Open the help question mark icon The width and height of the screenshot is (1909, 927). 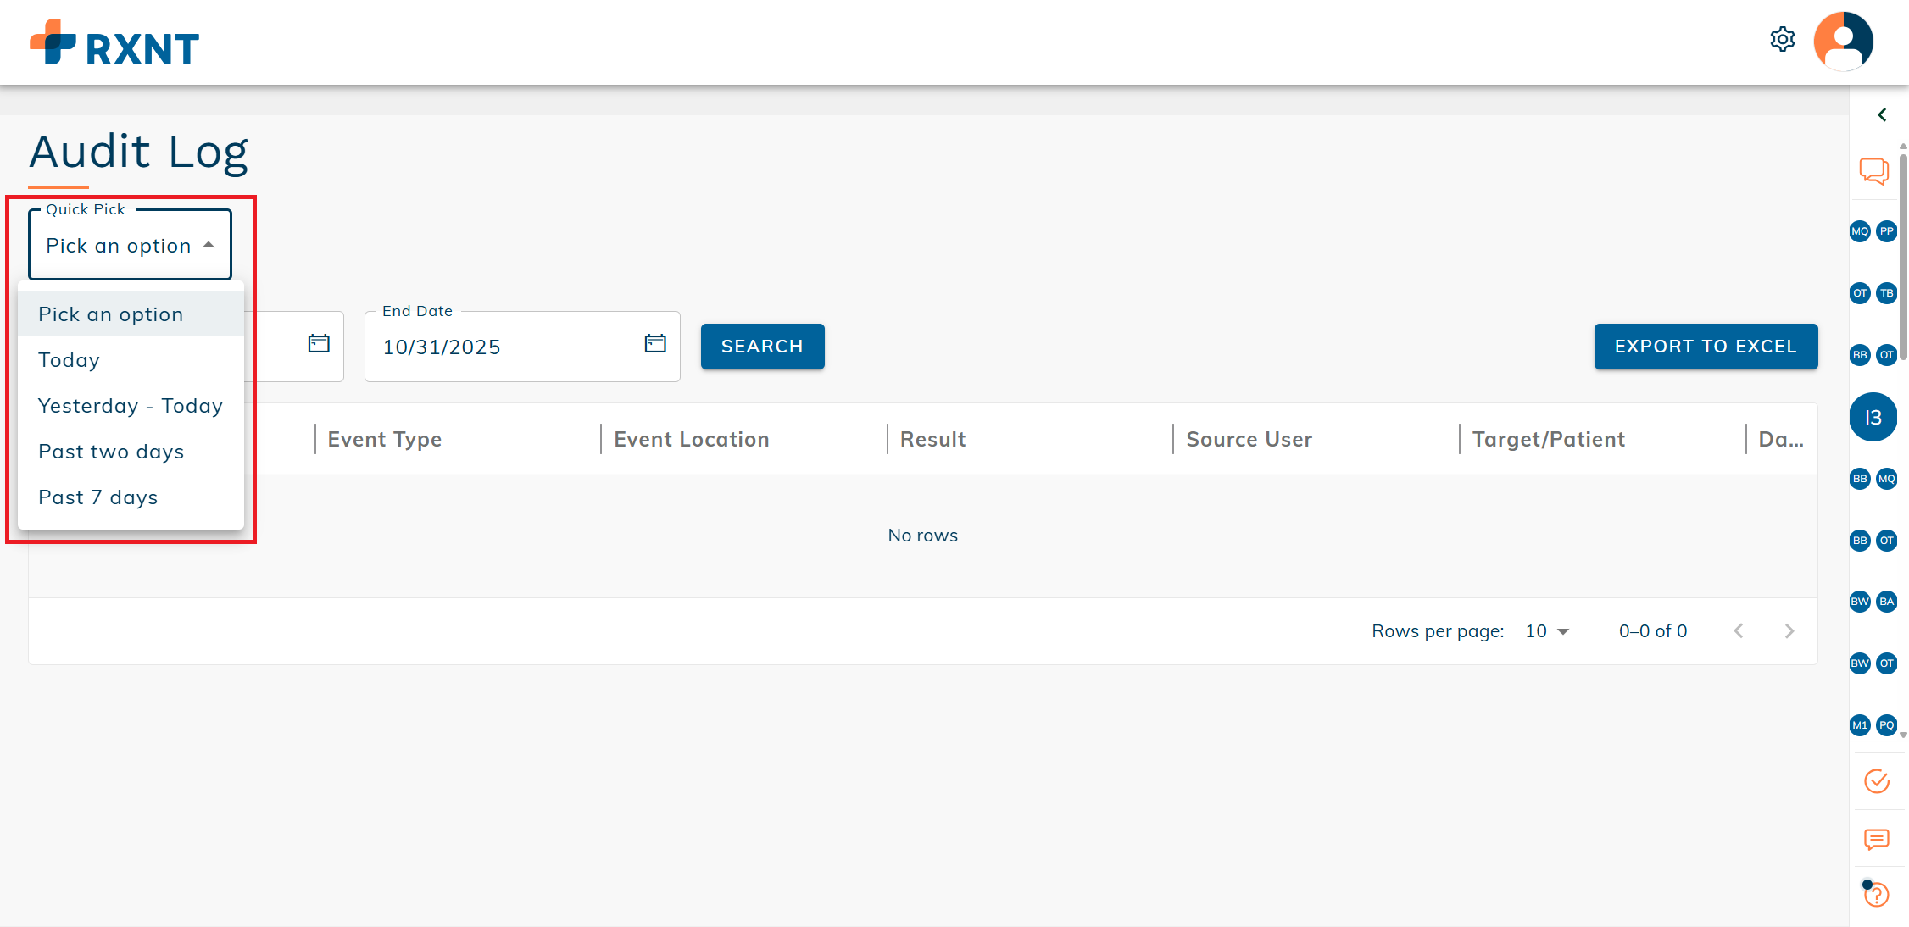pyautogui.click(x=1877, y=894)
